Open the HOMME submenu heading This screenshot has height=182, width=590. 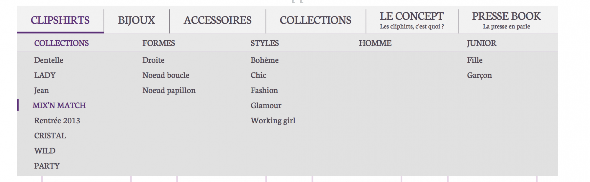[x=375, y=43]
